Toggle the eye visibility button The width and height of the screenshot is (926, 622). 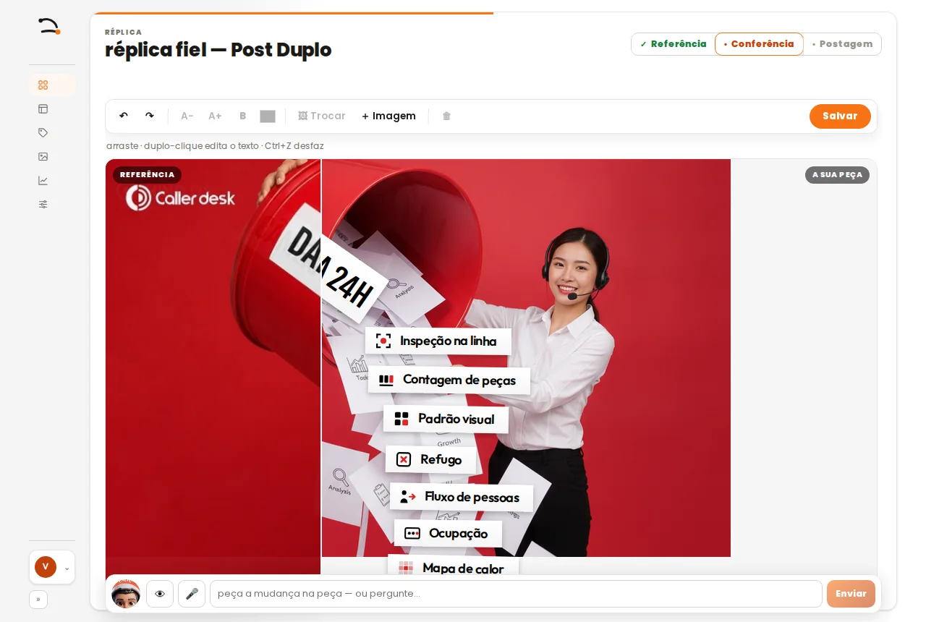coord(160,594)
